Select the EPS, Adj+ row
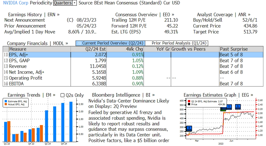The height and width of the screenshot is (146, 266). pos(133,55)
